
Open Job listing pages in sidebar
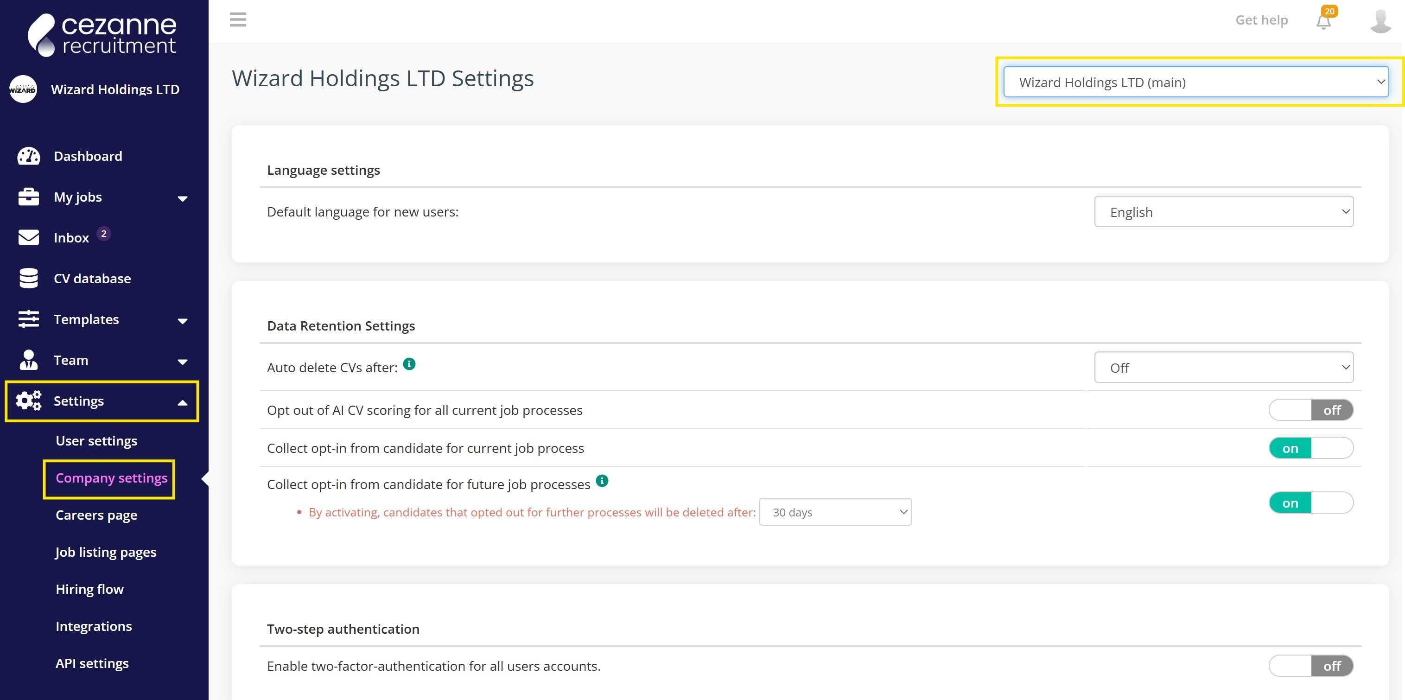click(x=106, y=552)
